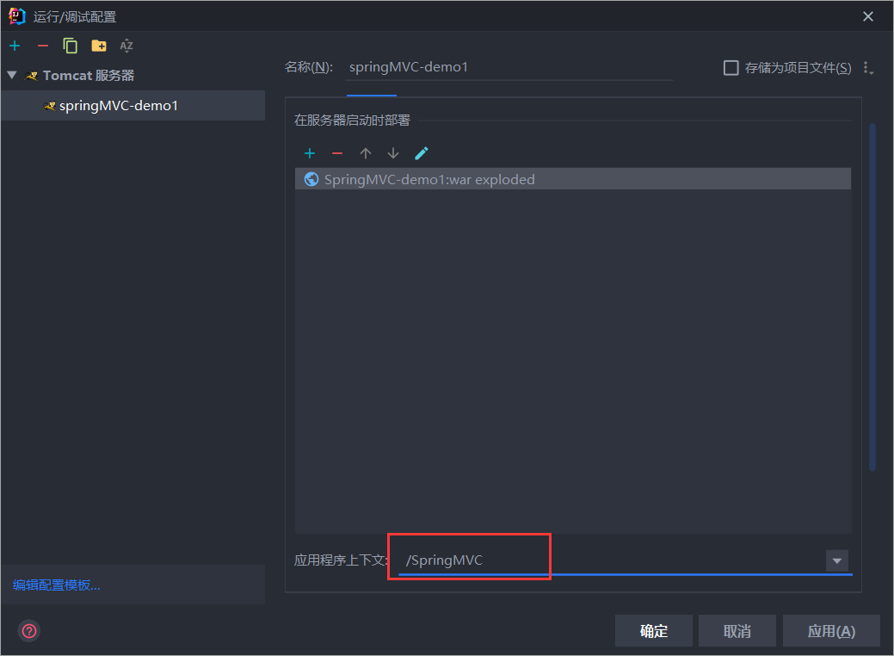Add a new run configuration
Image resolution: width=894 pixels, height=656 pixels.
tap(15, 46)
